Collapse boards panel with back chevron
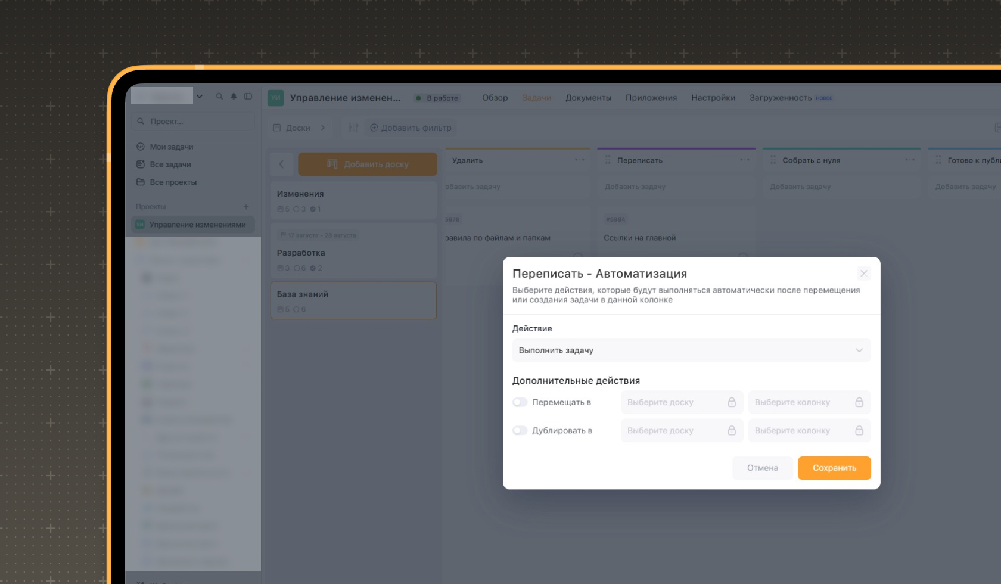 282,164
